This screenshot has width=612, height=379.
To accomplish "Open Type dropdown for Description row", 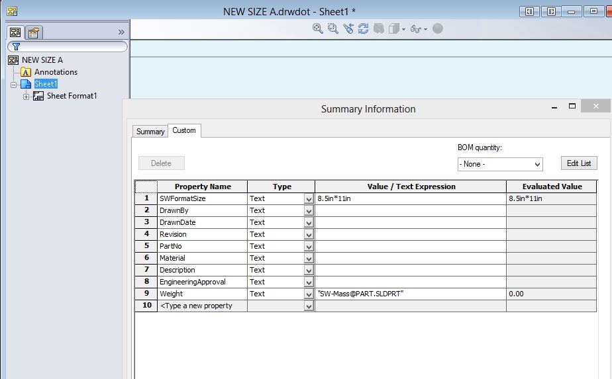I will click(309, 271).
